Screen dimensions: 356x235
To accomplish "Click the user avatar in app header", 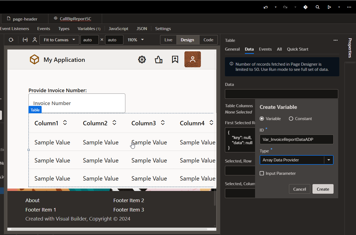I will click(x=193, y=59).
